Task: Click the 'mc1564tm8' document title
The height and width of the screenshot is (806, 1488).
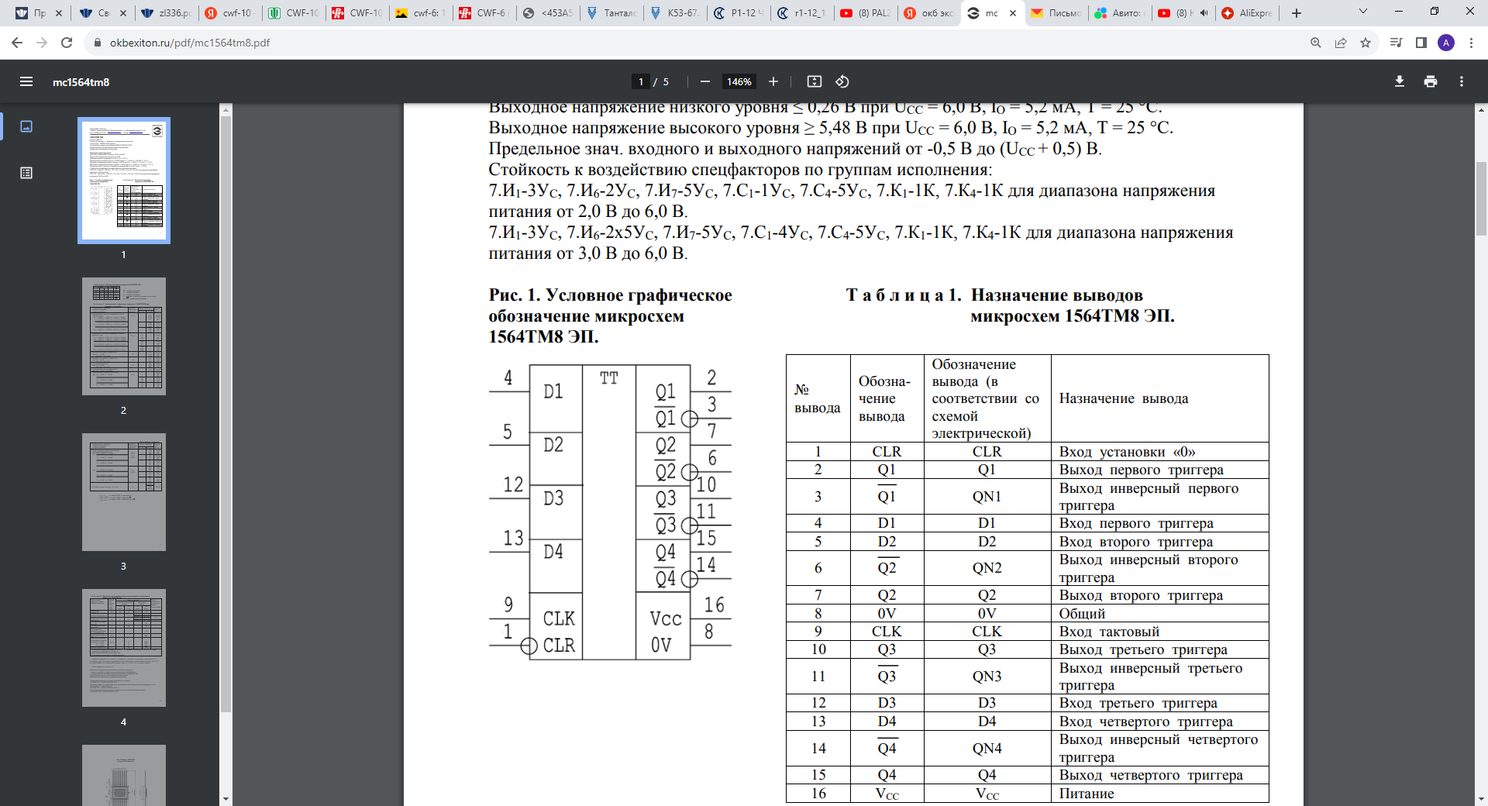Action: 81,81
